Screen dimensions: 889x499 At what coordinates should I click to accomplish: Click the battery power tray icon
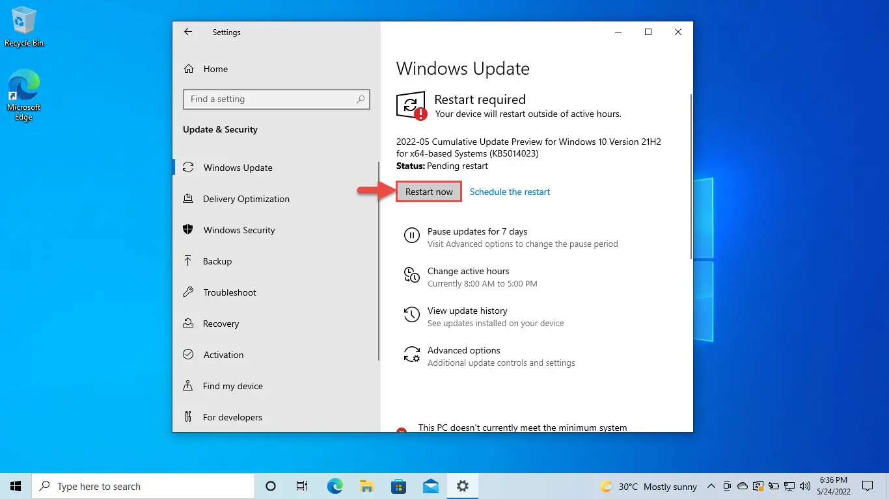(x=774, y=486)
